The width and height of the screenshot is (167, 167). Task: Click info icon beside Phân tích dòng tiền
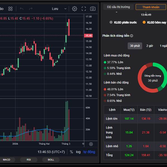[x=132, y=36]
